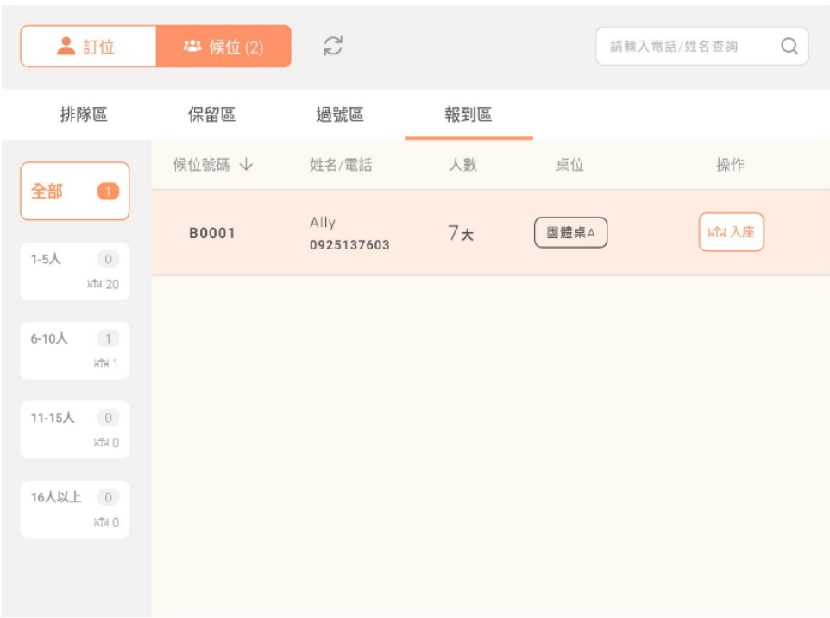Click the person icon on 訂位 button
The width and height of the screenshot is (830, 618).
coord(66,47)
